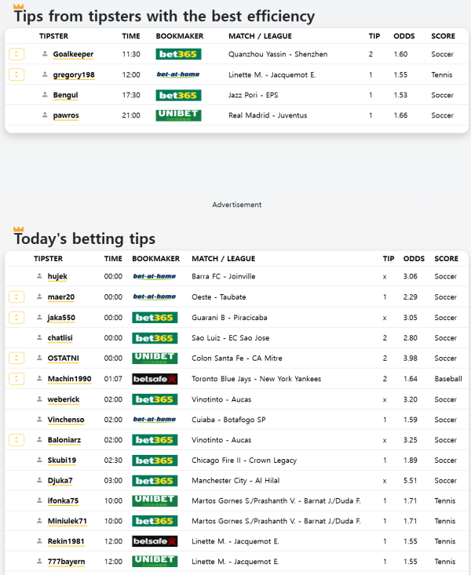471x575 pixels.
Task: Open Vinchenso's tipster profile
Action: [65, 420]
